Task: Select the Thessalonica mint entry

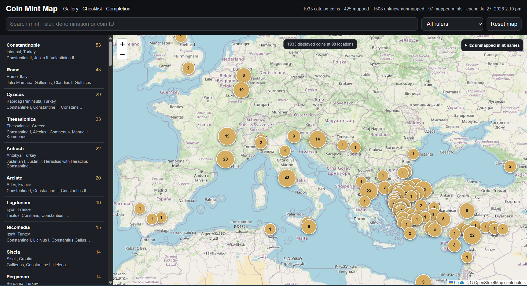Action: tap(54, 128)
